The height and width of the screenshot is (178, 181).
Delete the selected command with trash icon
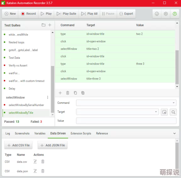tap(68, 93)
